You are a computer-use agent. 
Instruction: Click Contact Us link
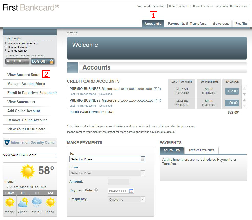click(184, 6)
